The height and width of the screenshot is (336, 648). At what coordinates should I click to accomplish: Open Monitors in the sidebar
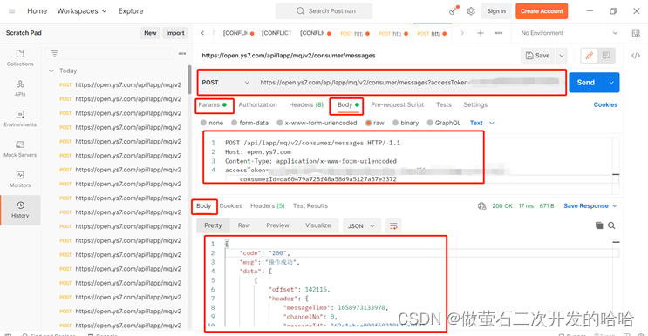point(20,179)
